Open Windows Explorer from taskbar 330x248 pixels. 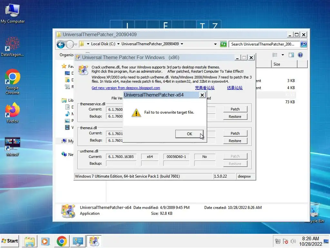30,241
